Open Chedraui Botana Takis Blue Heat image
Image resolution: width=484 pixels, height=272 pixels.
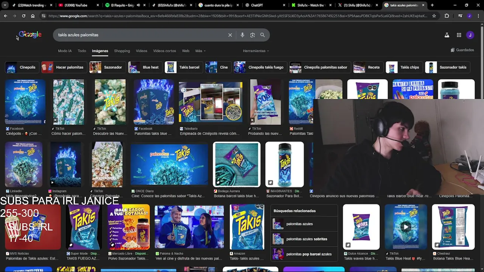point(453,227)
